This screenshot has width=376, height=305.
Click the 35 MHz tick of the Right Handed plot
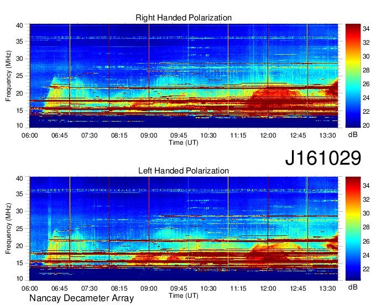pos(19,41)
